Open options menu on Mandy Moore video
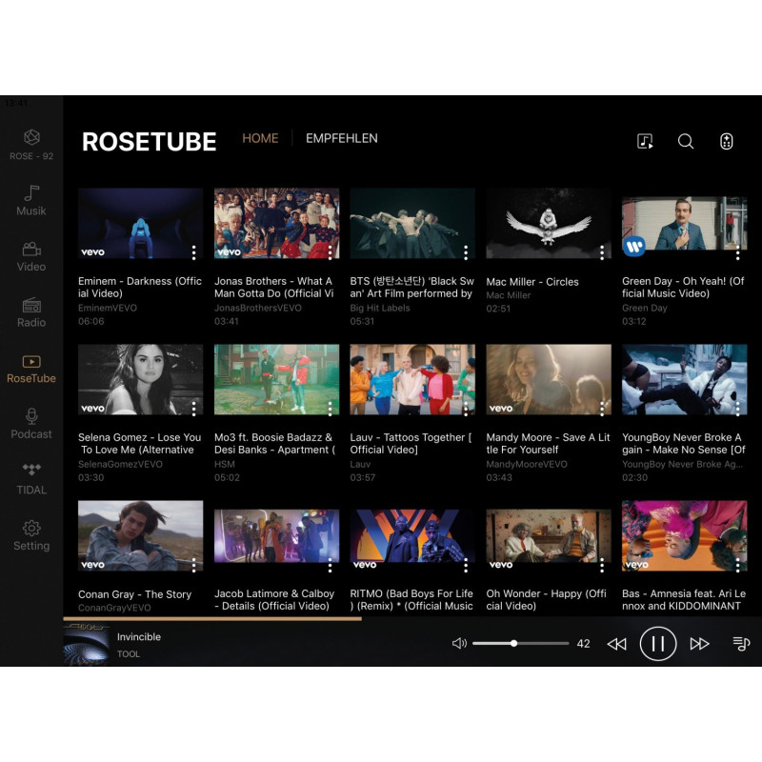The image size is (762, 762). tap(602, 409)
